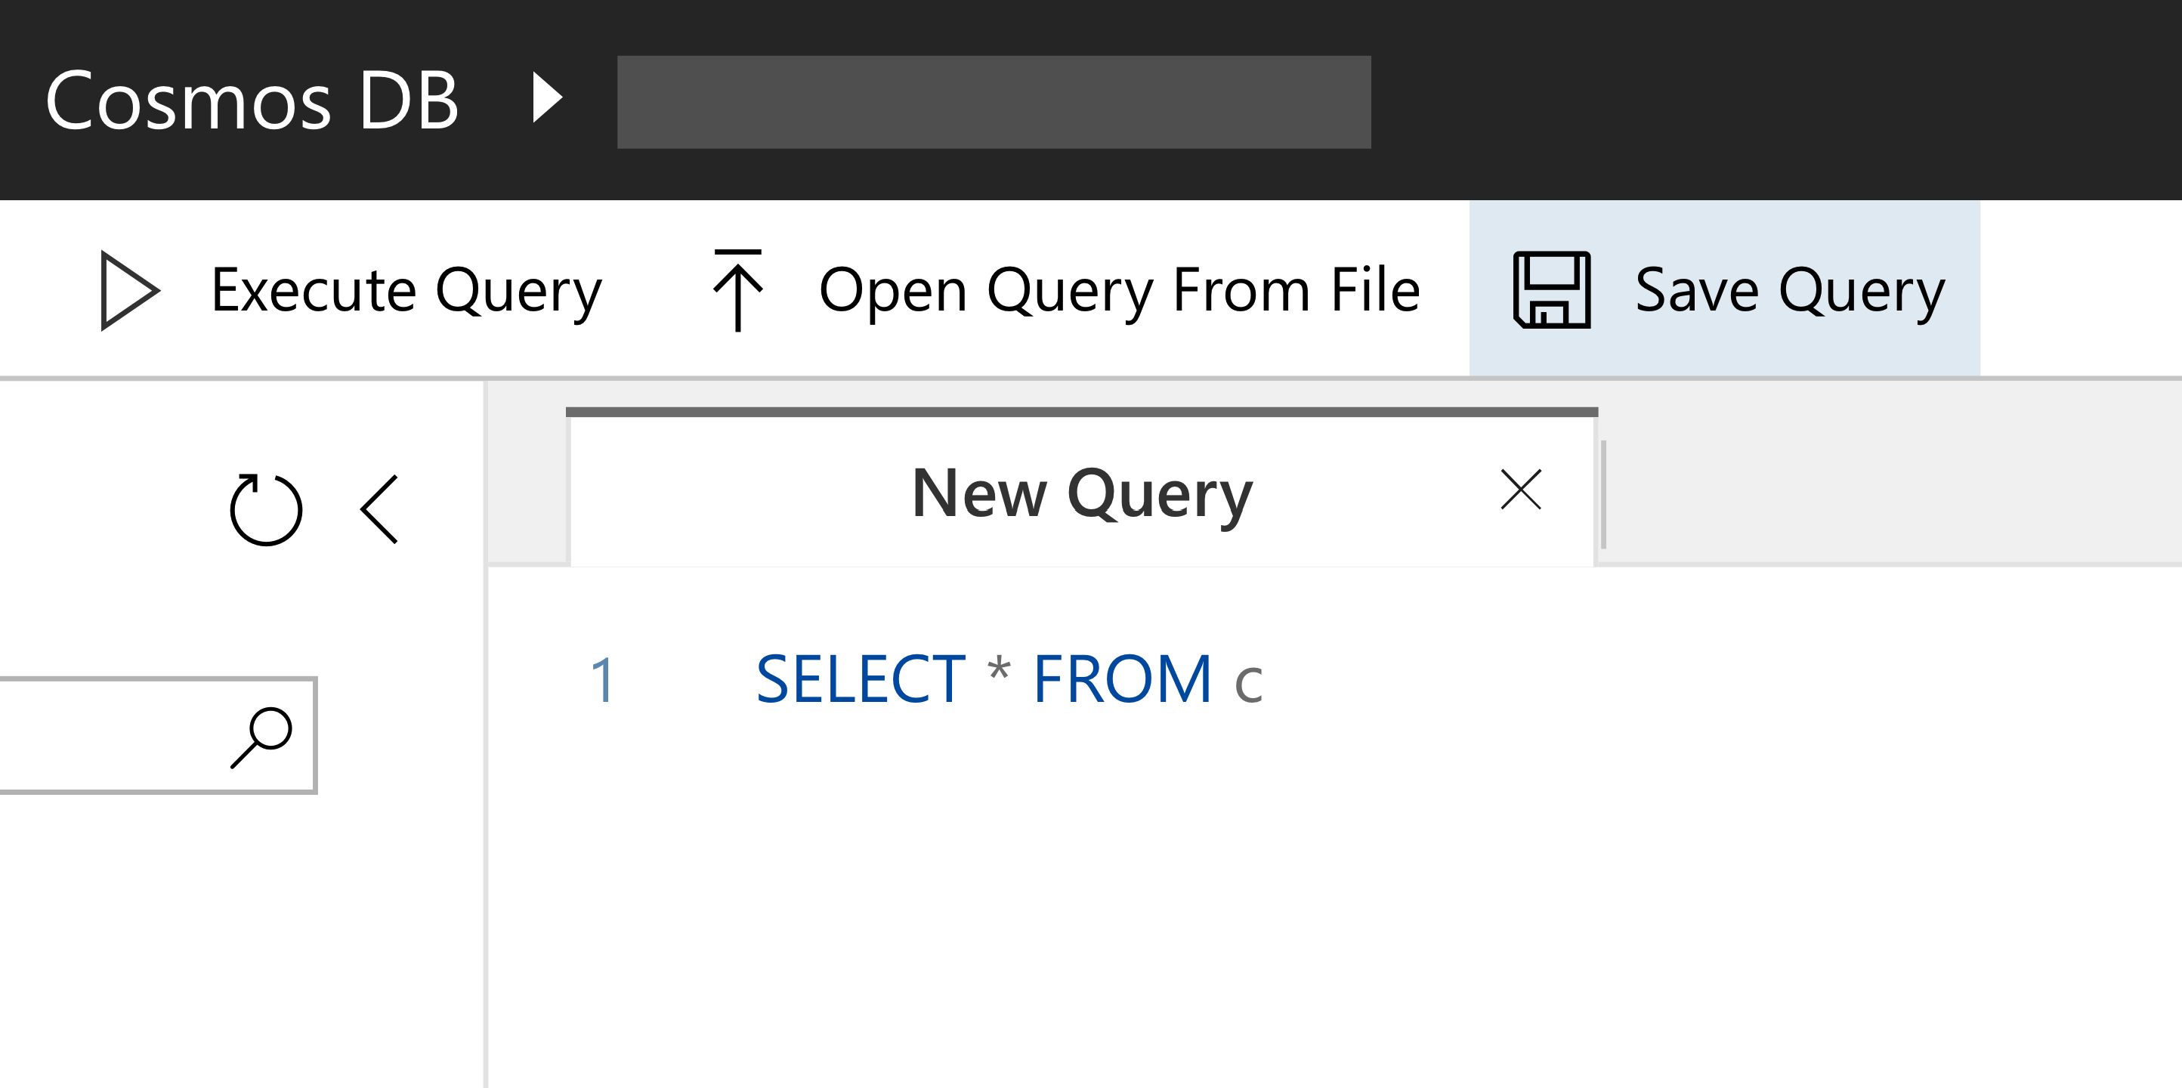The image size is (2182, 1088).
Task: Click the Execute Query play icon
Action: point(128,290)
